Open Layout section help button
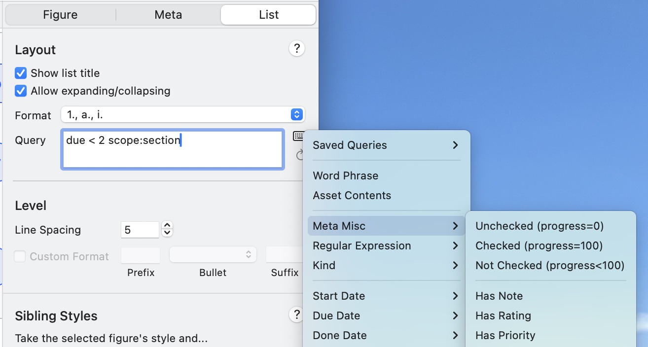Screen dimensions: 648x347 296,49
